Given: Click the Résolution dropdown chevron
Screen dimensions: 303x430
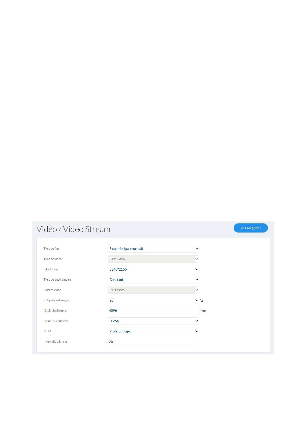Looking at the screenshot, I should [197, 269].
